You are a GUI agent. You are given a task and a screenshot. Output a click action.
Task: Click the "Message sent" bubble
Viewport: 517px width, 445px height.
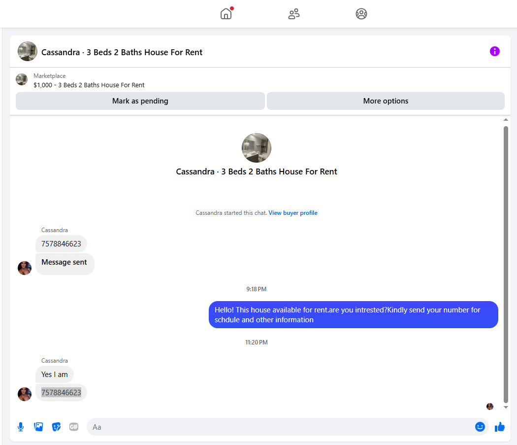click(65, 264)
